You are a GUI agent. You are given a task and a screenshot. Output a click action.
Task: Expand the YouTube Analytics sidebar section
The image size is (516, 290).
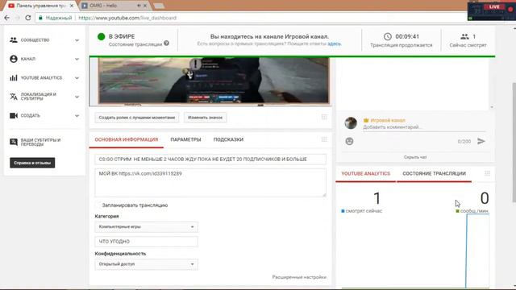[x=77, y=78]
